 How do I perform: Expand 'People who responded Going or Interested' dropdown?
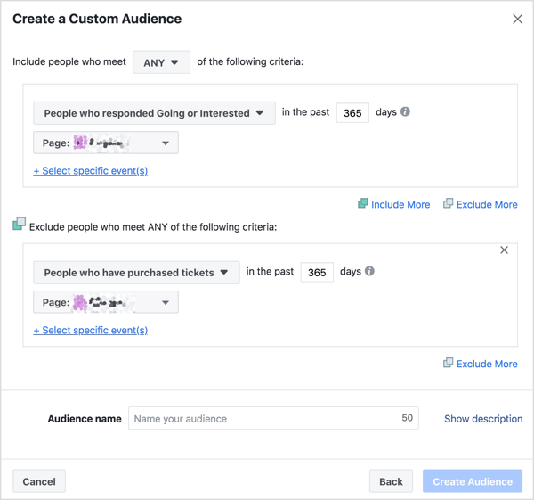click(x=154, y=113)
